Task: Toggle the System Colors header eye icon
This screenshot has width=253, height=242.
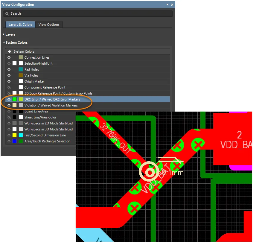Action: point(9,51)
